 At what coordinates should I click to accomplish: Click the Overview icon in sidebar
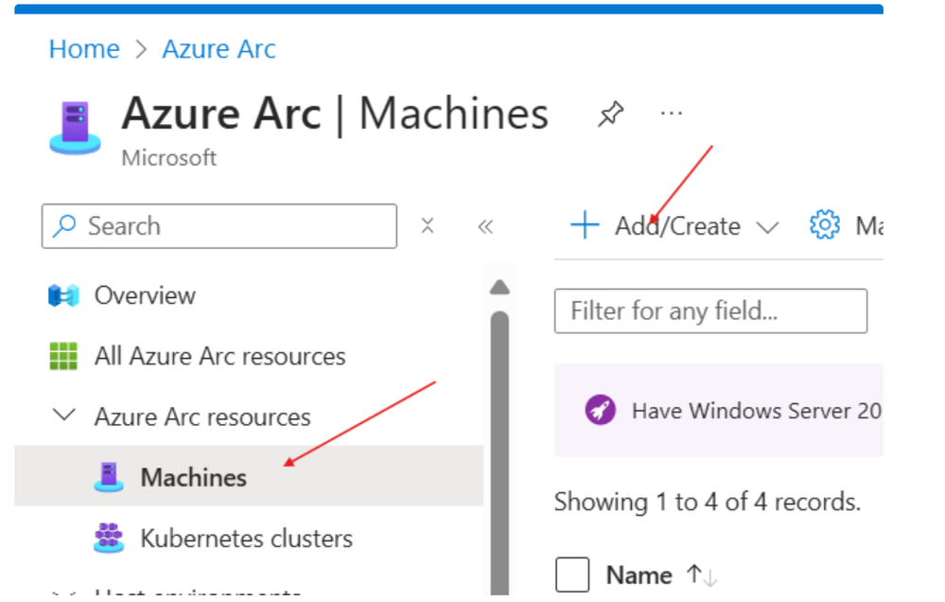click(x=64, y=295)
